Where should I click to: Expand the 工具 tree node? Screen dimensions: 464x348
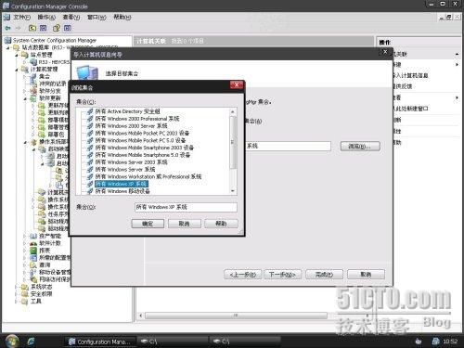(x=17, y=302)
